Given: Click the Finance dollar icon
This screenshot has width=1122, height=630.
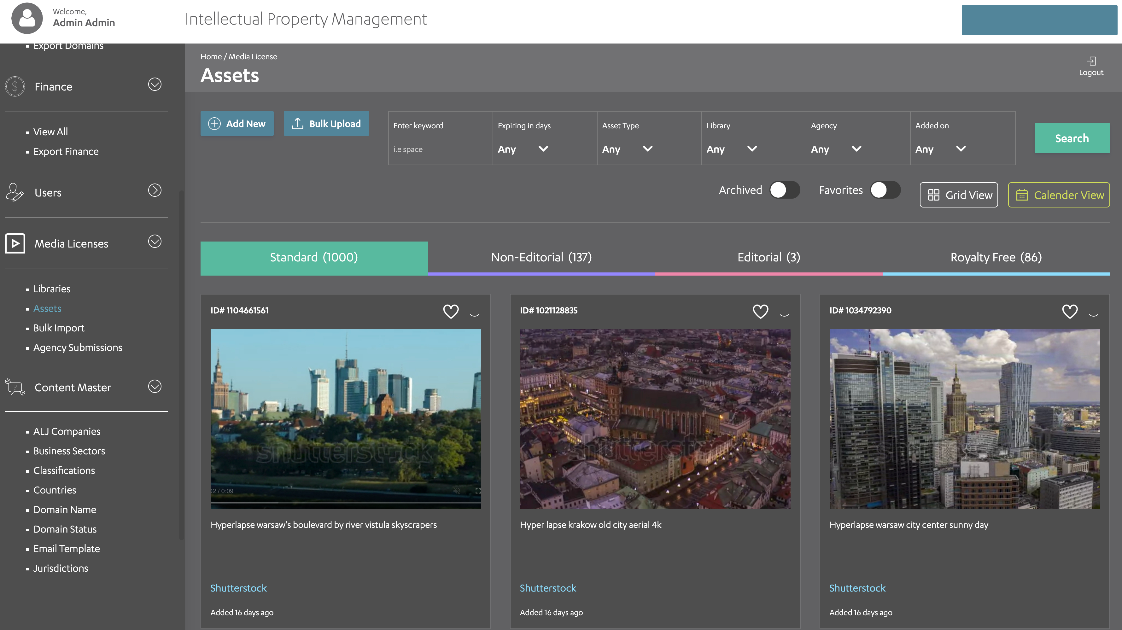Looking at the screenshot, I should (15, 86).
